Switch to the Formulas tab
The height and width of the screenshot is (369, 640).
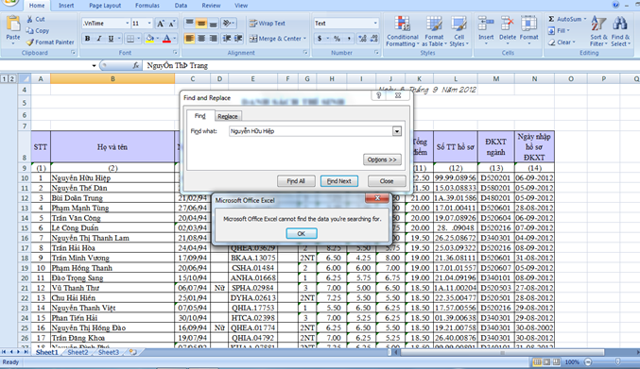pyautogui.click(x=147, y=6)
